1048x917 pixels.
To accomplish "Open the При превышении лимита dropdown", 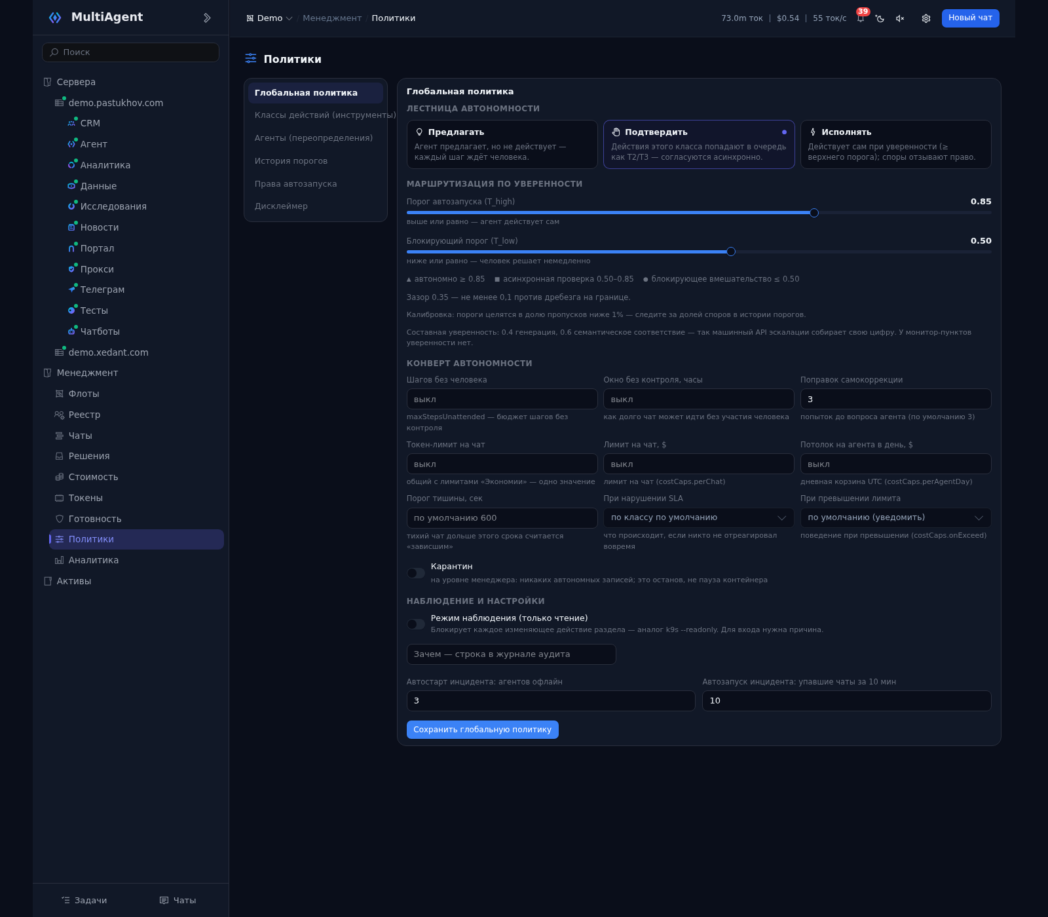I will click(x=896, y=517).
